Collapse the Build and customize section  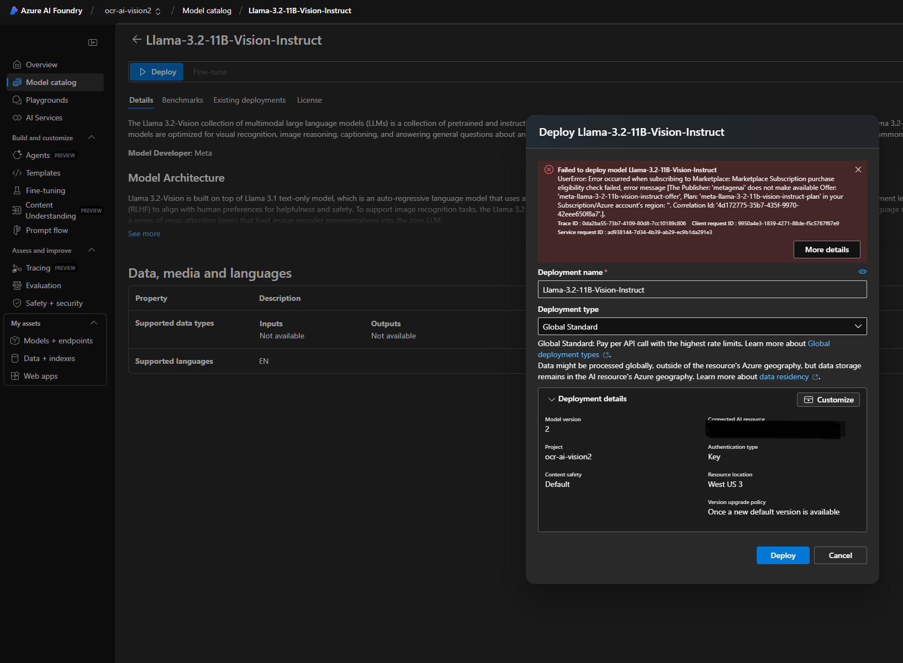92,137
